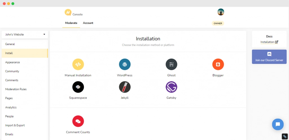Click the external link icon beside Installation
The image size is (289, 140).
[x=277, y=42]
